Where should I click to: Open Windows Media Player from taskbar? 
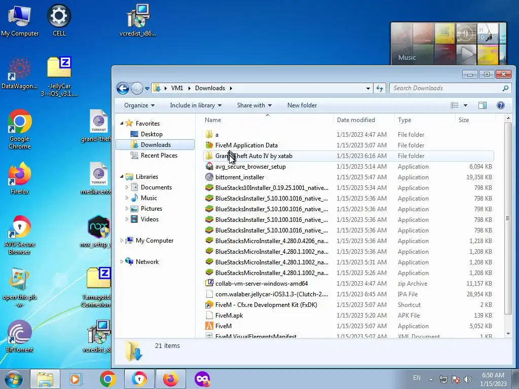pyautogui.click(x=76, y=379)
